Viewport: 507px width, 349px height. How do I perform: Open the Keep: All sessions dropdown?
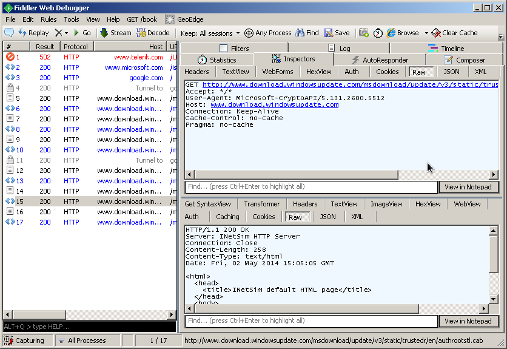(210, 33)
